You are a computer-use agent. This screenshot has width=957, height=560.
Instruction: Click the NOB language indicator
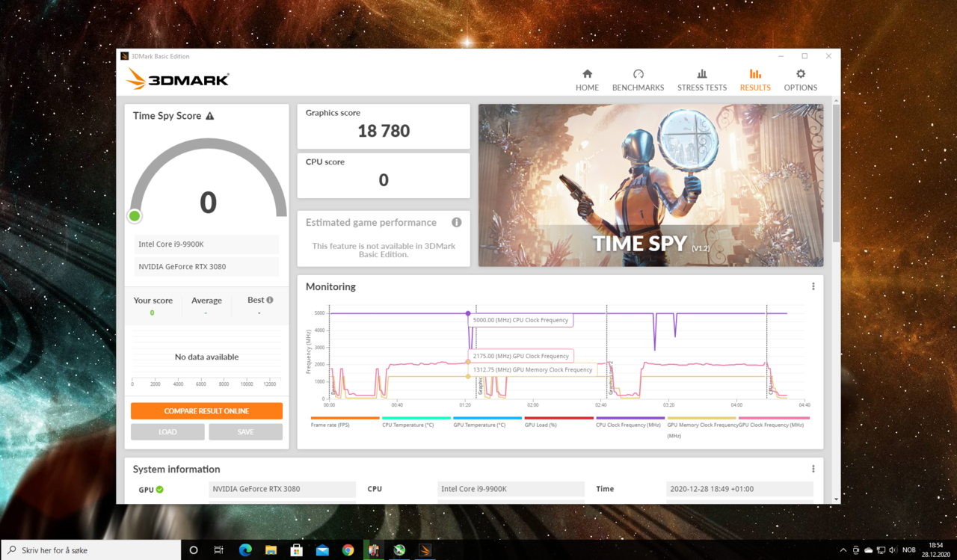(909, 550)
